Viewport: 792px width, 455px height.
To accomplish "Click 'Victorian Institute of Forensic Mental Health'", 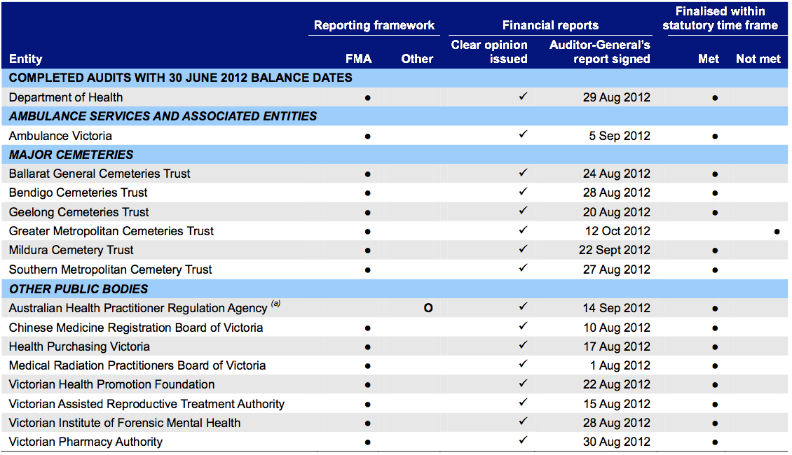I will (124, 423).
